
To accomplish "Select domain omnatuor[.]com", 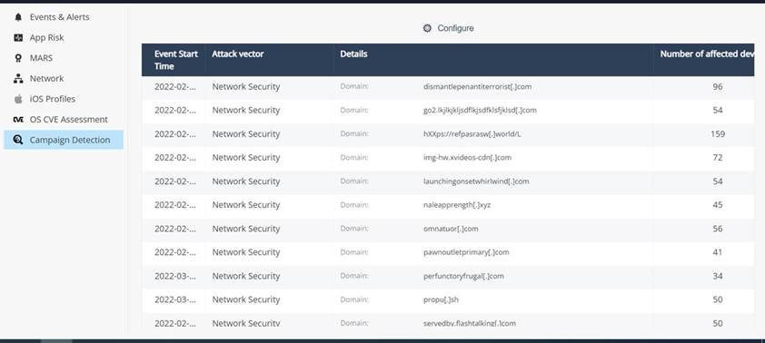I will coord(451,229).
